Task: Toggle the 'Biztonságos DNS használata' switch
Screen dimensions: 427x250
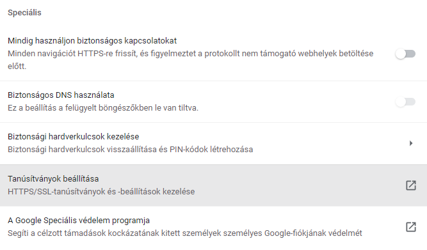Action: [405, 102]
